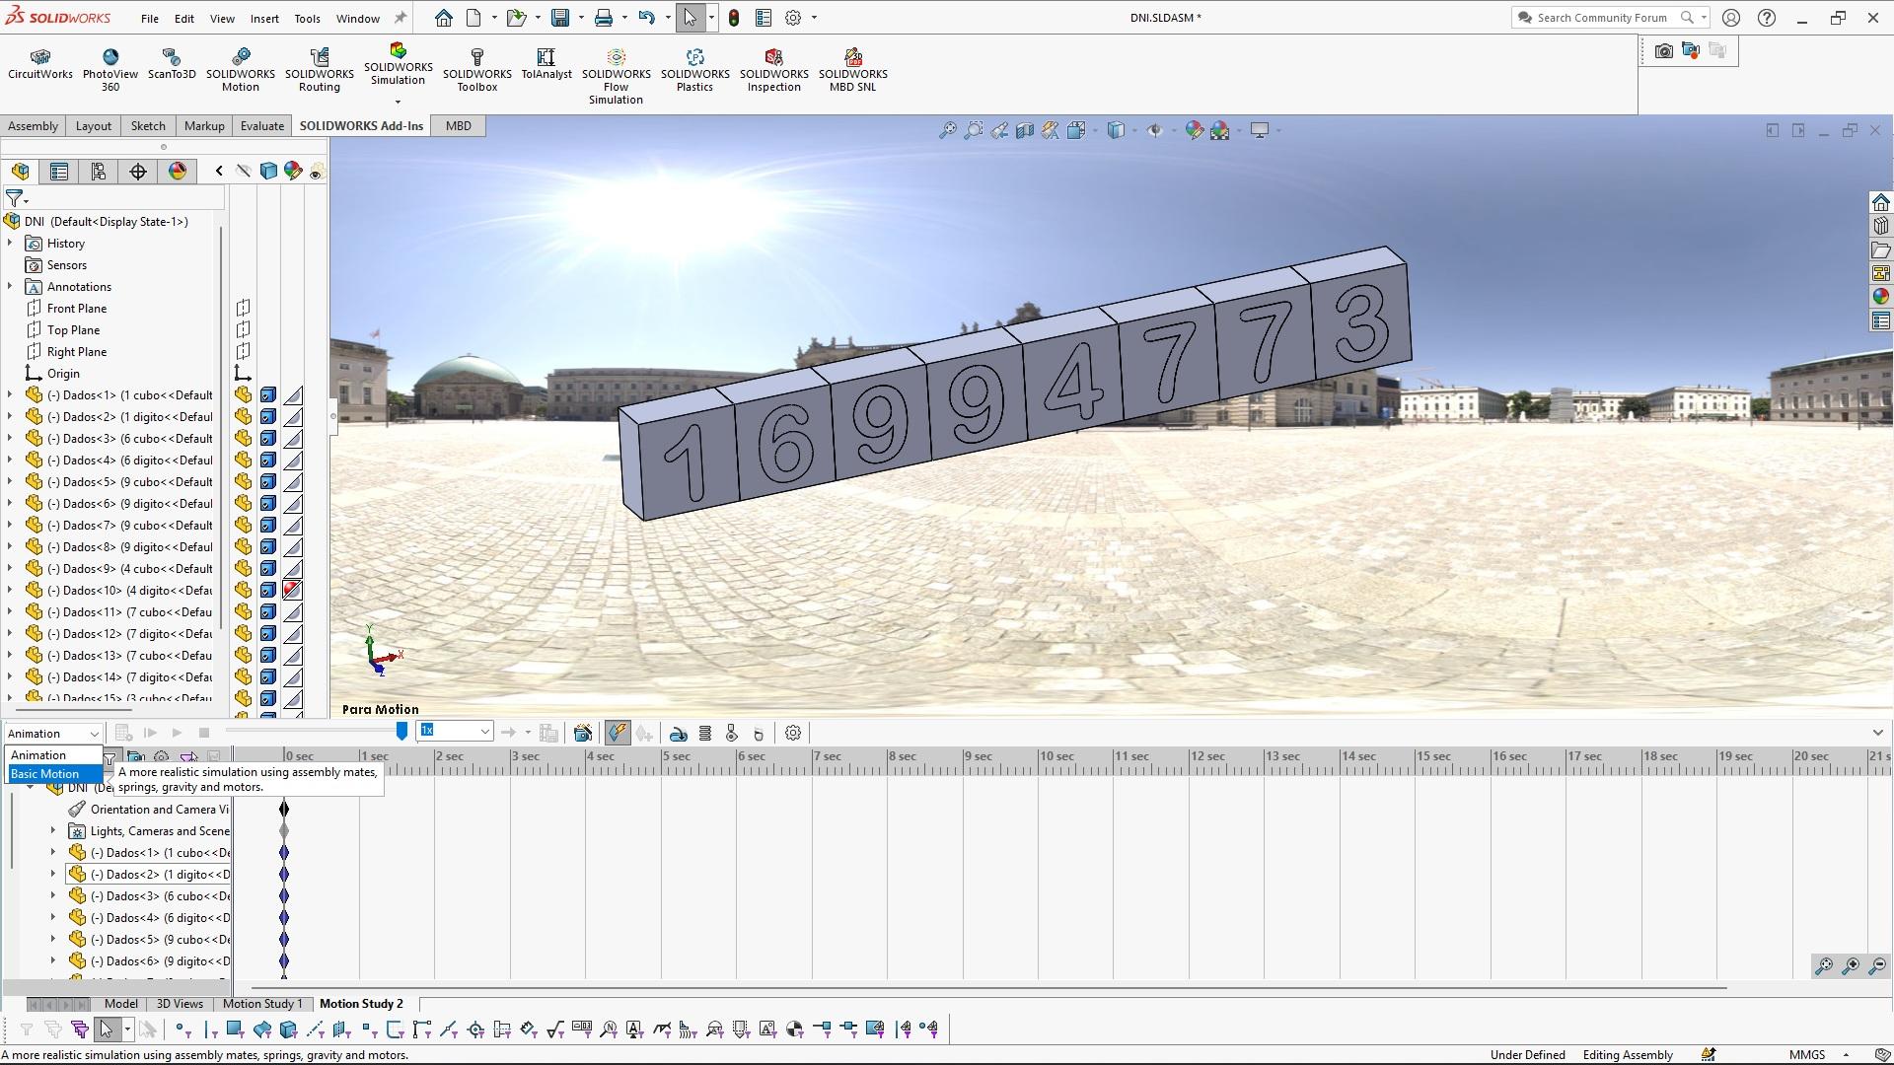The width and height of the screenshot is (1894, 1065).
Task: Click SOLIDWORKS MBD SNL icon
Action: [x=853, y=70]
